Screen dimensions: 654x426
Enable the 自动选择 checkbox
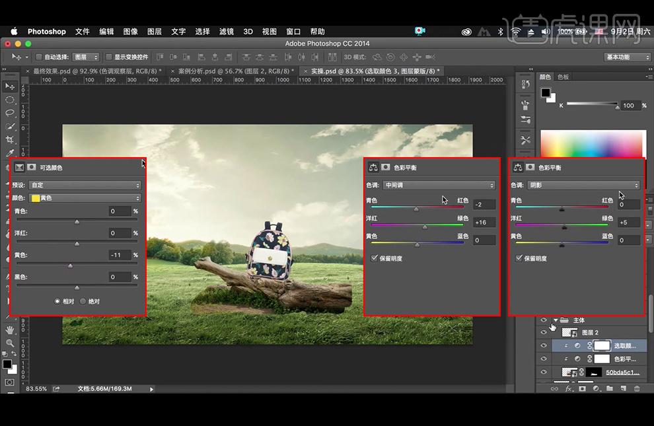click(39, 57)
